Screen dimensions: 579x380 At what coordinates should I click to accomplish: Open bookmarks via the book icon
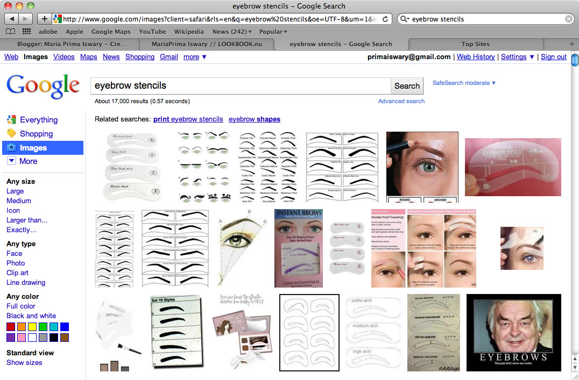10,32
